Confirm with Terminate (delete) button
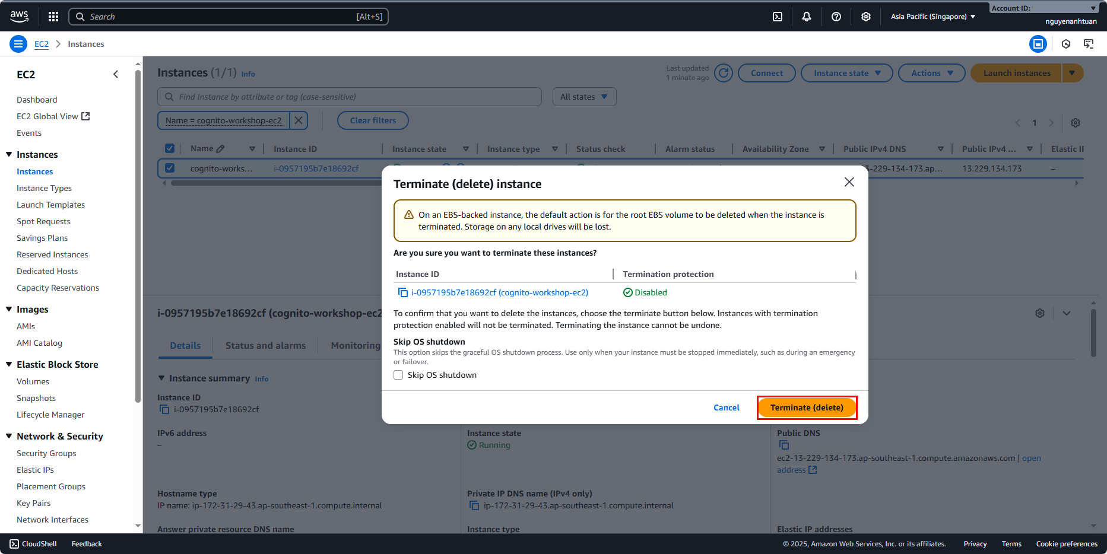Image resolution: width=1107 pixels, height=554 pixels. [x=807, y=407]
